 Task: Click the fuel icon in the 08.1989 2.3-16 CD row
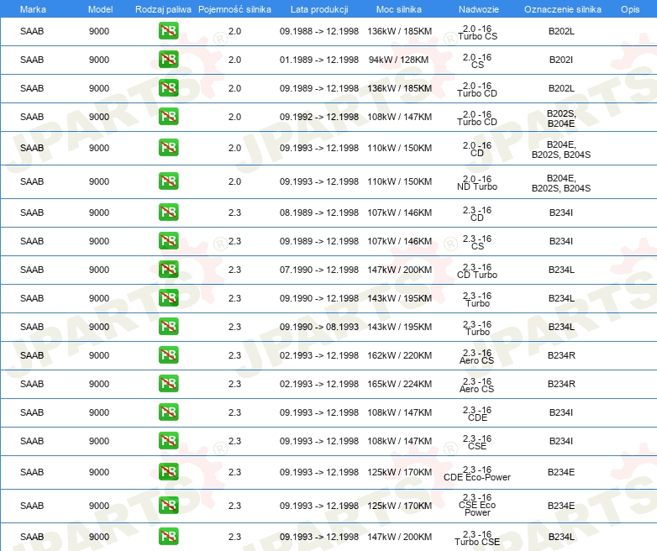tap(168, 212)
